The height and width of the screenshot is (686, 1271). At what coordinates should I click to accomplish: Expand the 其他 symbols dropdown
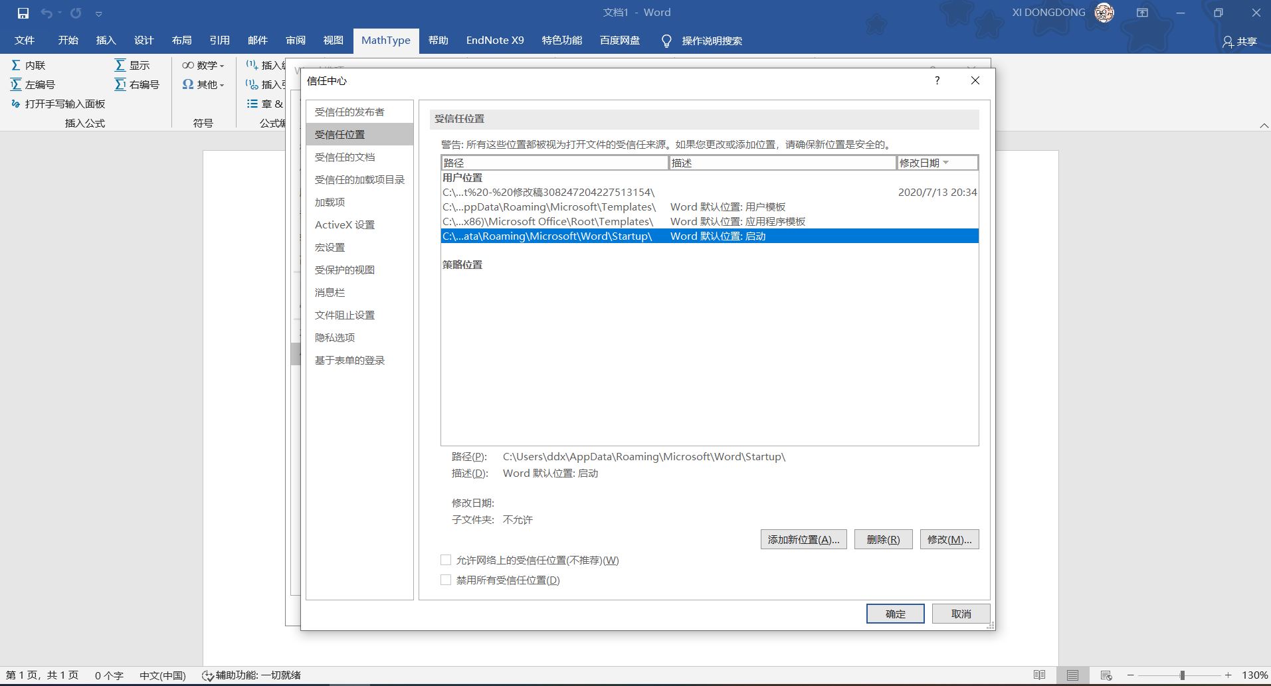[x=203, y=84]
